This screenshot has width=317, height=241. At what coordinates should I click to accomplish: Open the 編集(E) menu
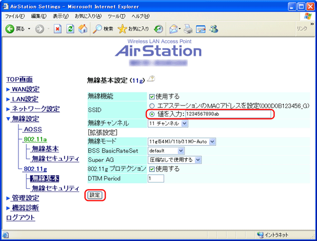(x=39, y=16)
